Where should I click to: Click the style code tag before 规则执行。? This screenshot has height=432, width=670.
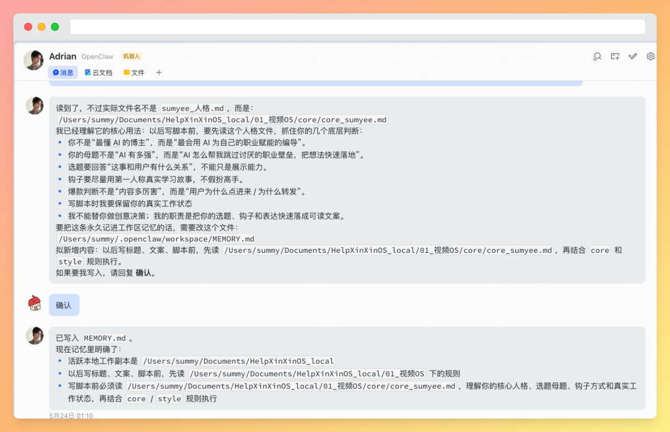click(69, 262)
